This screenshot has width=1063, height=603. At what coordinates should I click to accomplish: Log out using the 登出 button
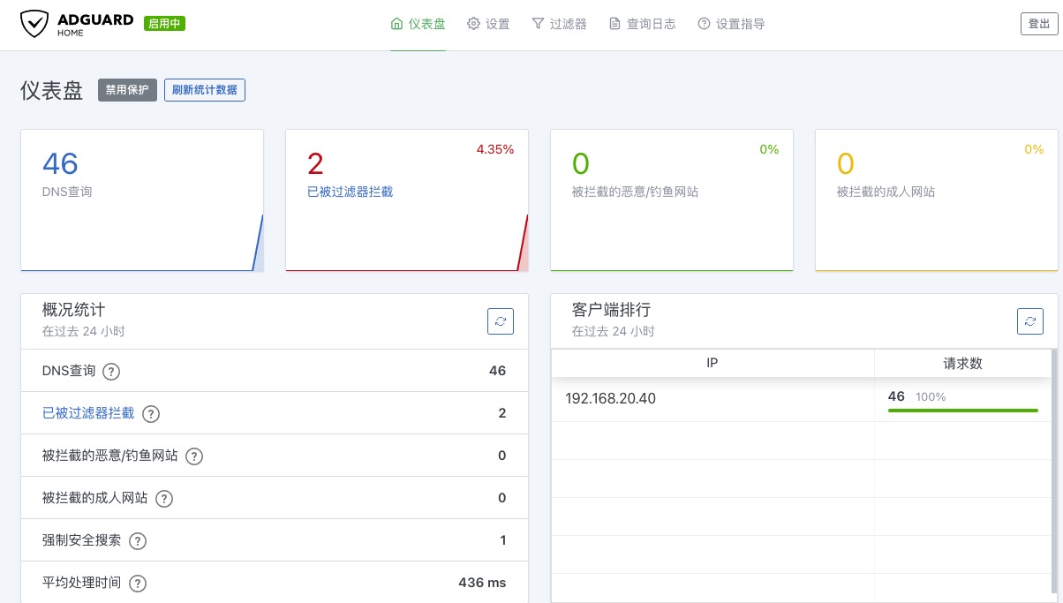[x=1038, y=25]
